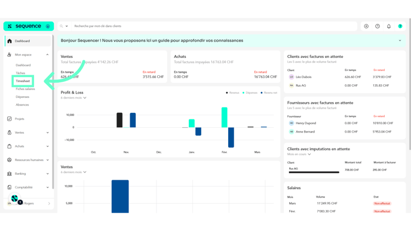Open Absences in the sidebar
The width and height of the screenshot is (411, 231).
coord(22,105)
